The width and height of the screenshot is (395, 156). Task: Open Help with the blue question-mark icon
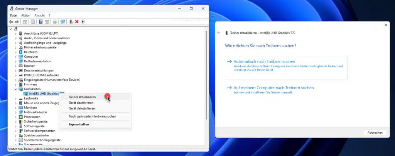pyautogui.click(x=41, y=22)
